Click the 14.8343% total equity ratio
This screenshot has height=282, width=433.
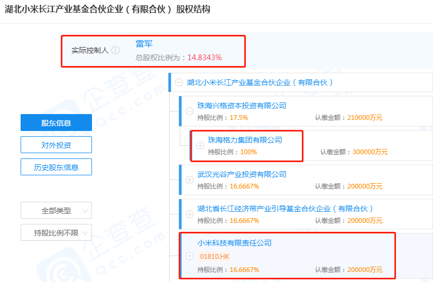pos(205,58)
